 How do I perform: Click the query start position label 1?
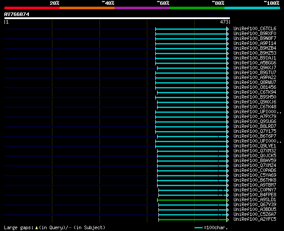pos(7,22)
